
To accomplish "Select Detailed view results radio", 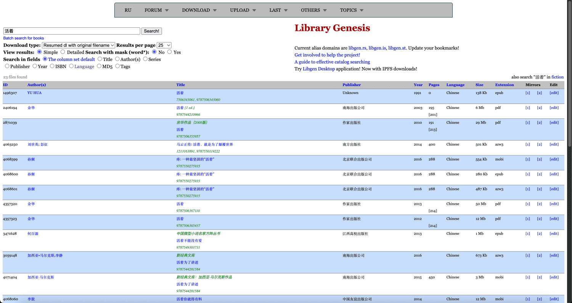I will coord(63,52).
